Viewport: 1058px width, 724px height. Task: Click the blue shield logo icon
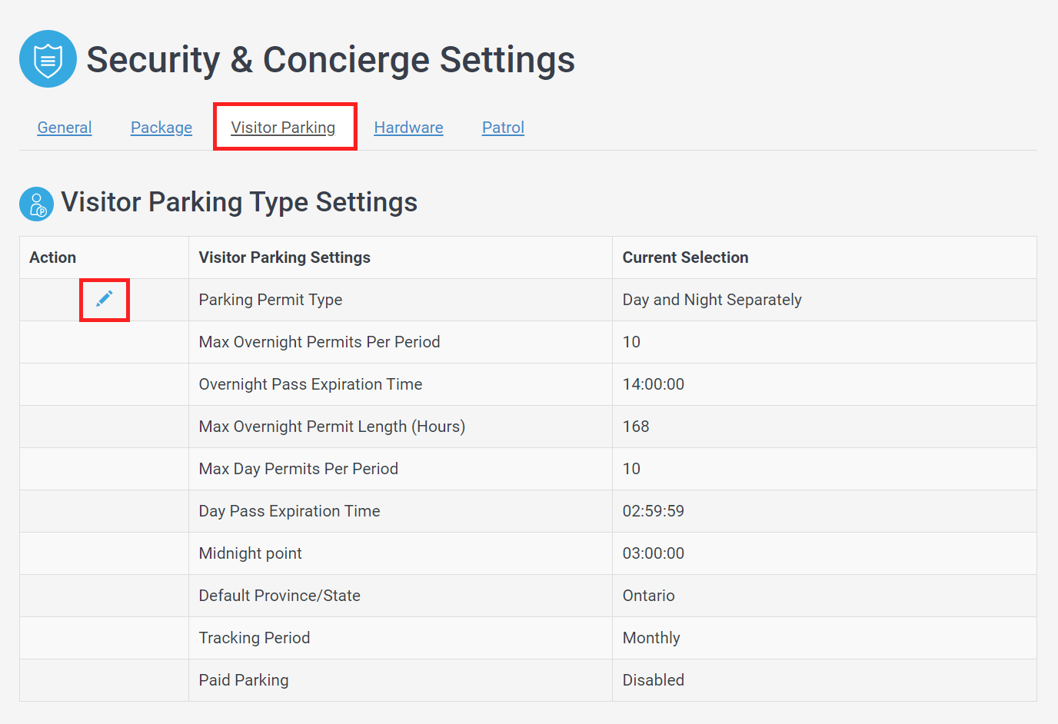tap(48, 59)
